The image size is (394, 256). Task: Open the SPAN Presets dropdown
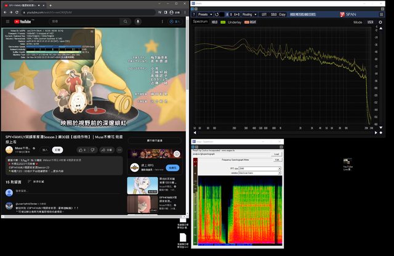[x=205, y=14]
